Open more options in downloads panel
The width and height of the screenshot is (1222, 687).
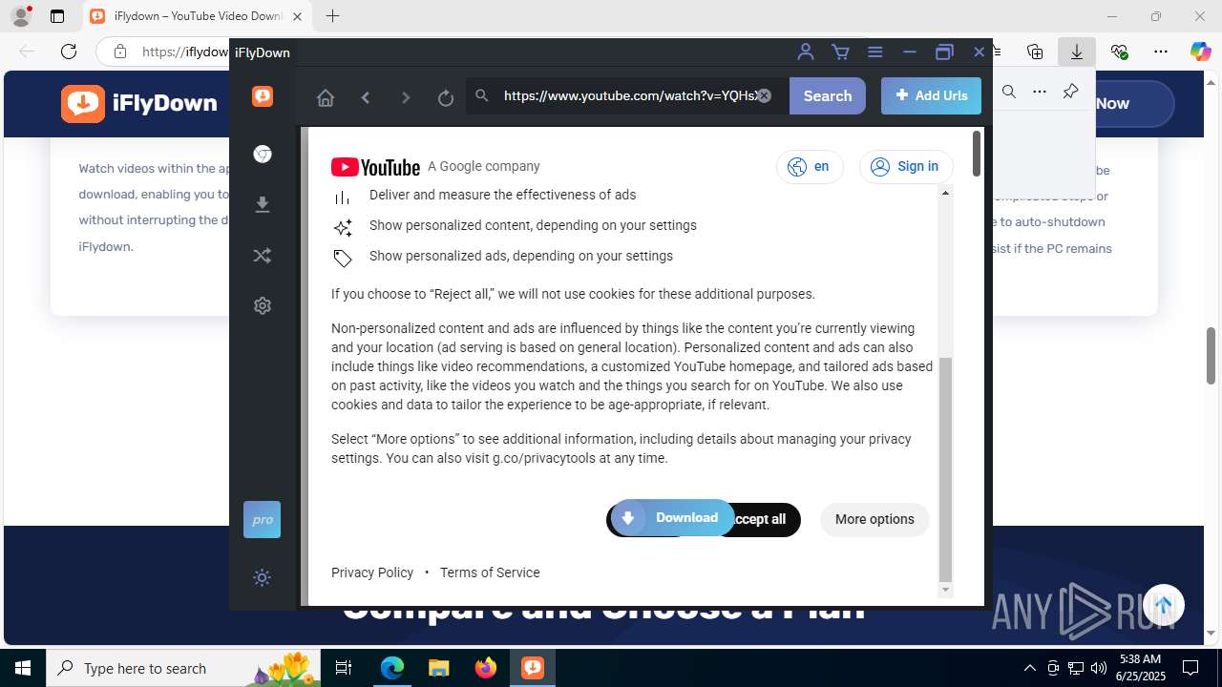pos(1040,92)
